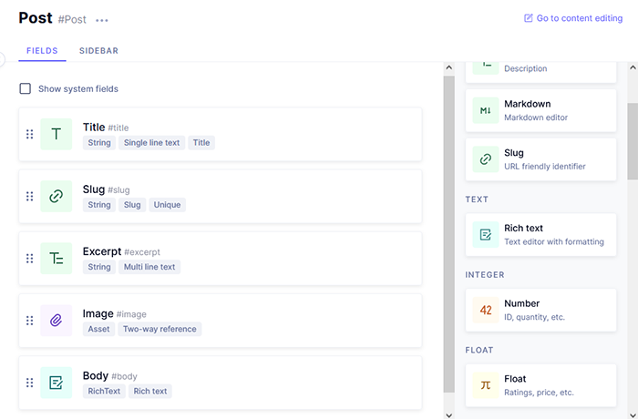Click the #excerpt API ID label
Image resolution: width=638 pixels, height=419 pixels.
tap(142, 252)
